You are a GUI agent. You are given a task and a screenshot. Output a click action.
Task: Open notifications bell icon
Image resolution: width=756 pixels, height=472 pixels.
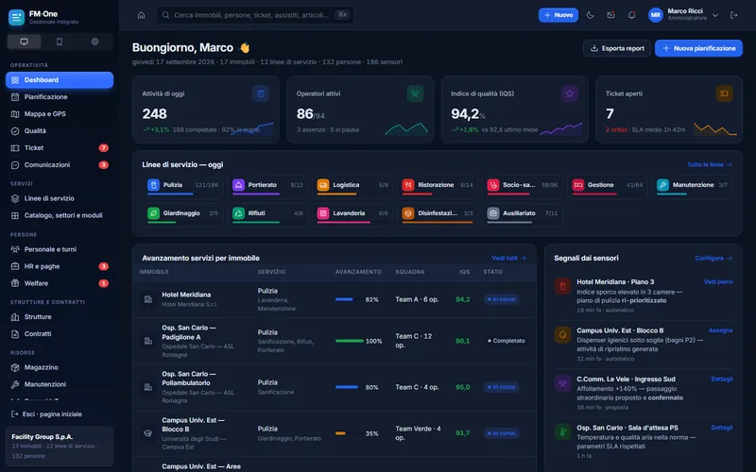tap(631, 15)
